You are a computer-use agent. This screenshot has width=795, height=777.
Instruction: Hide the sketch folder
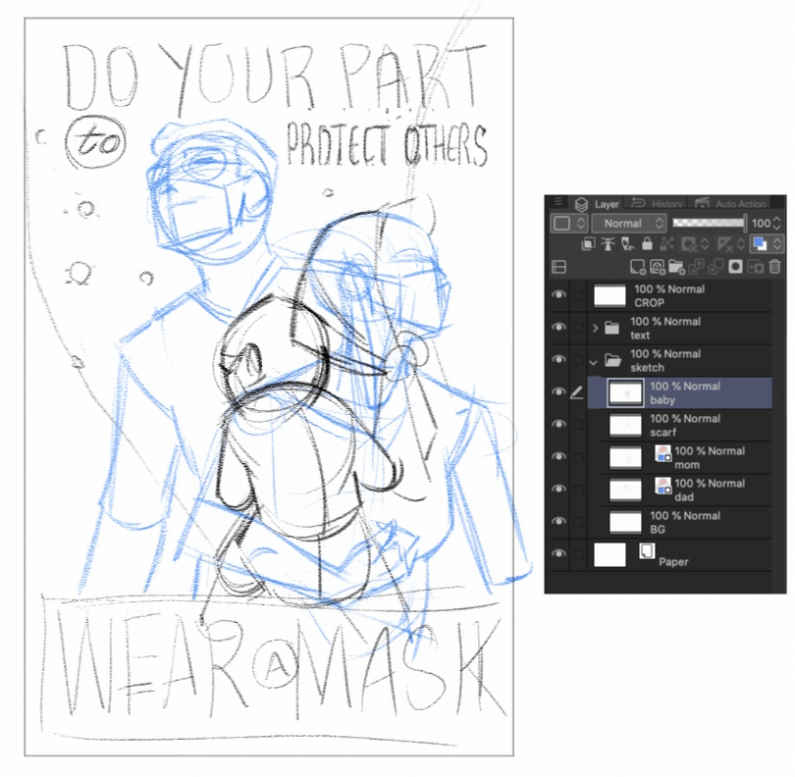click(x=558, y=359)
